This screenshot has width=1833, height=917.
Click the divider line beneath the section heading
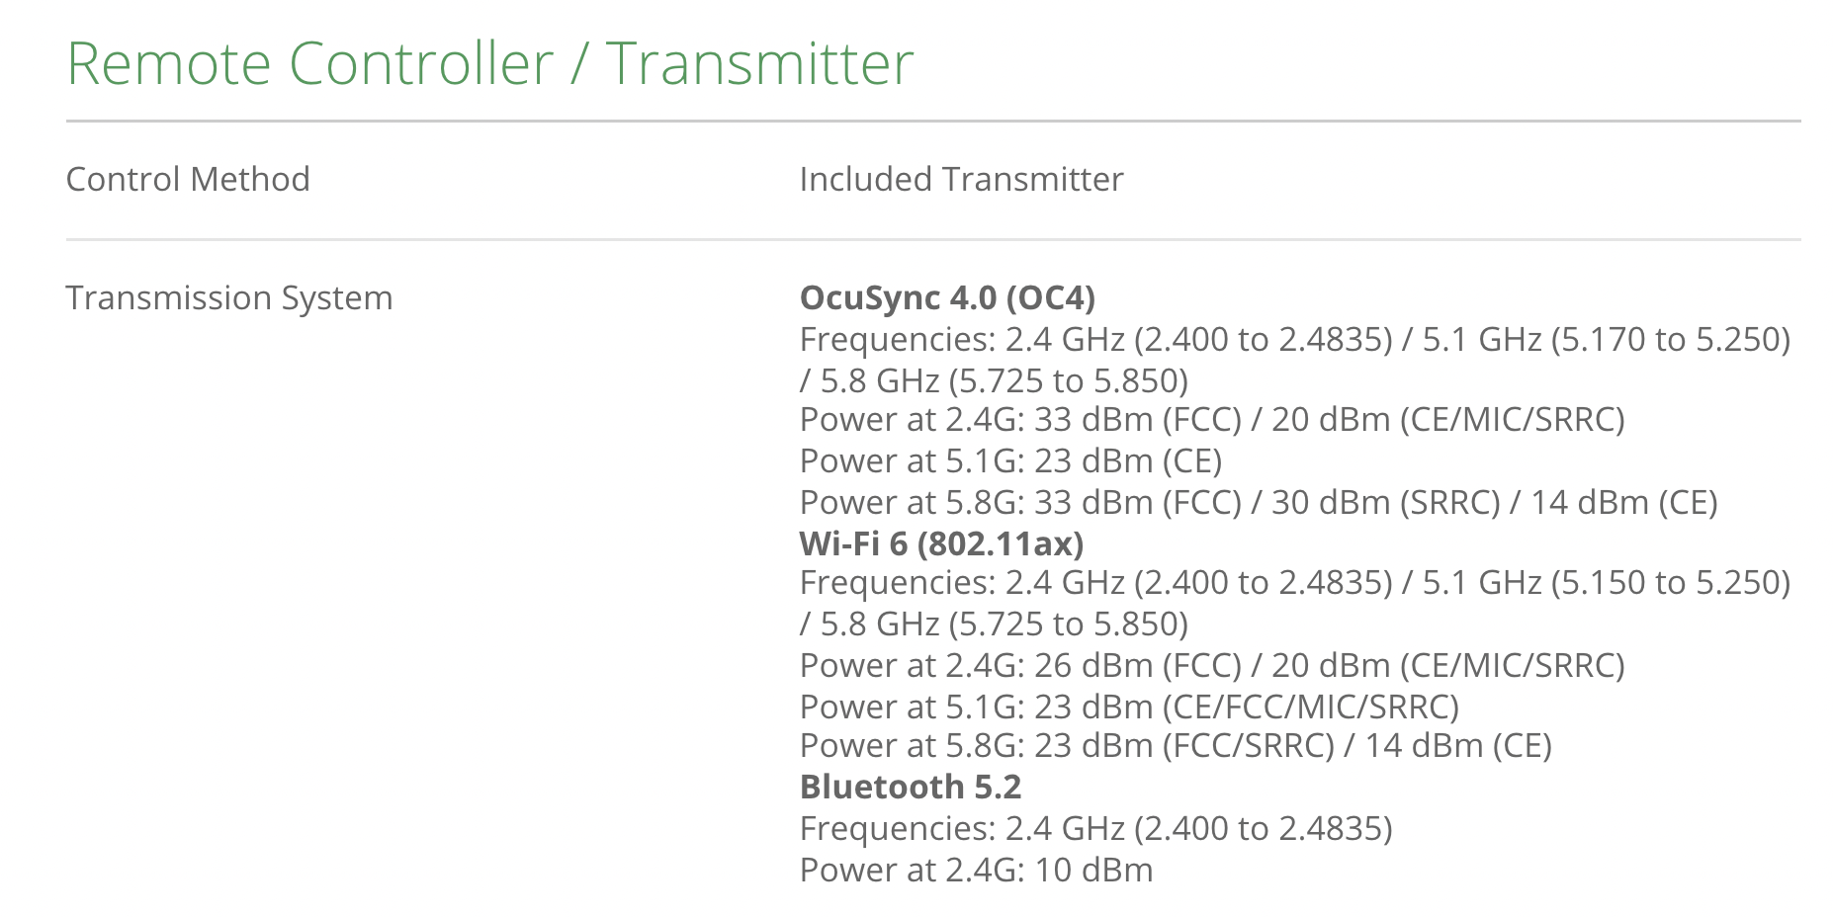(x=933, y=122)
